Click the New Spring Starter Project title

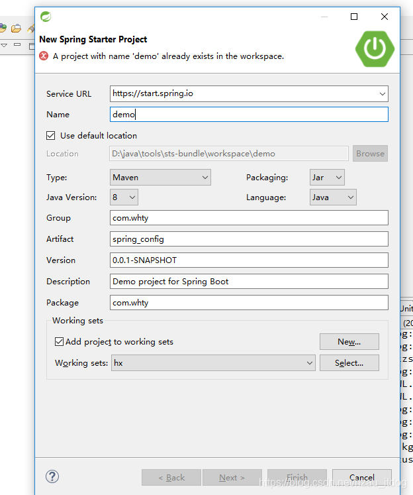pyautogui.click(x=93, y=40)
